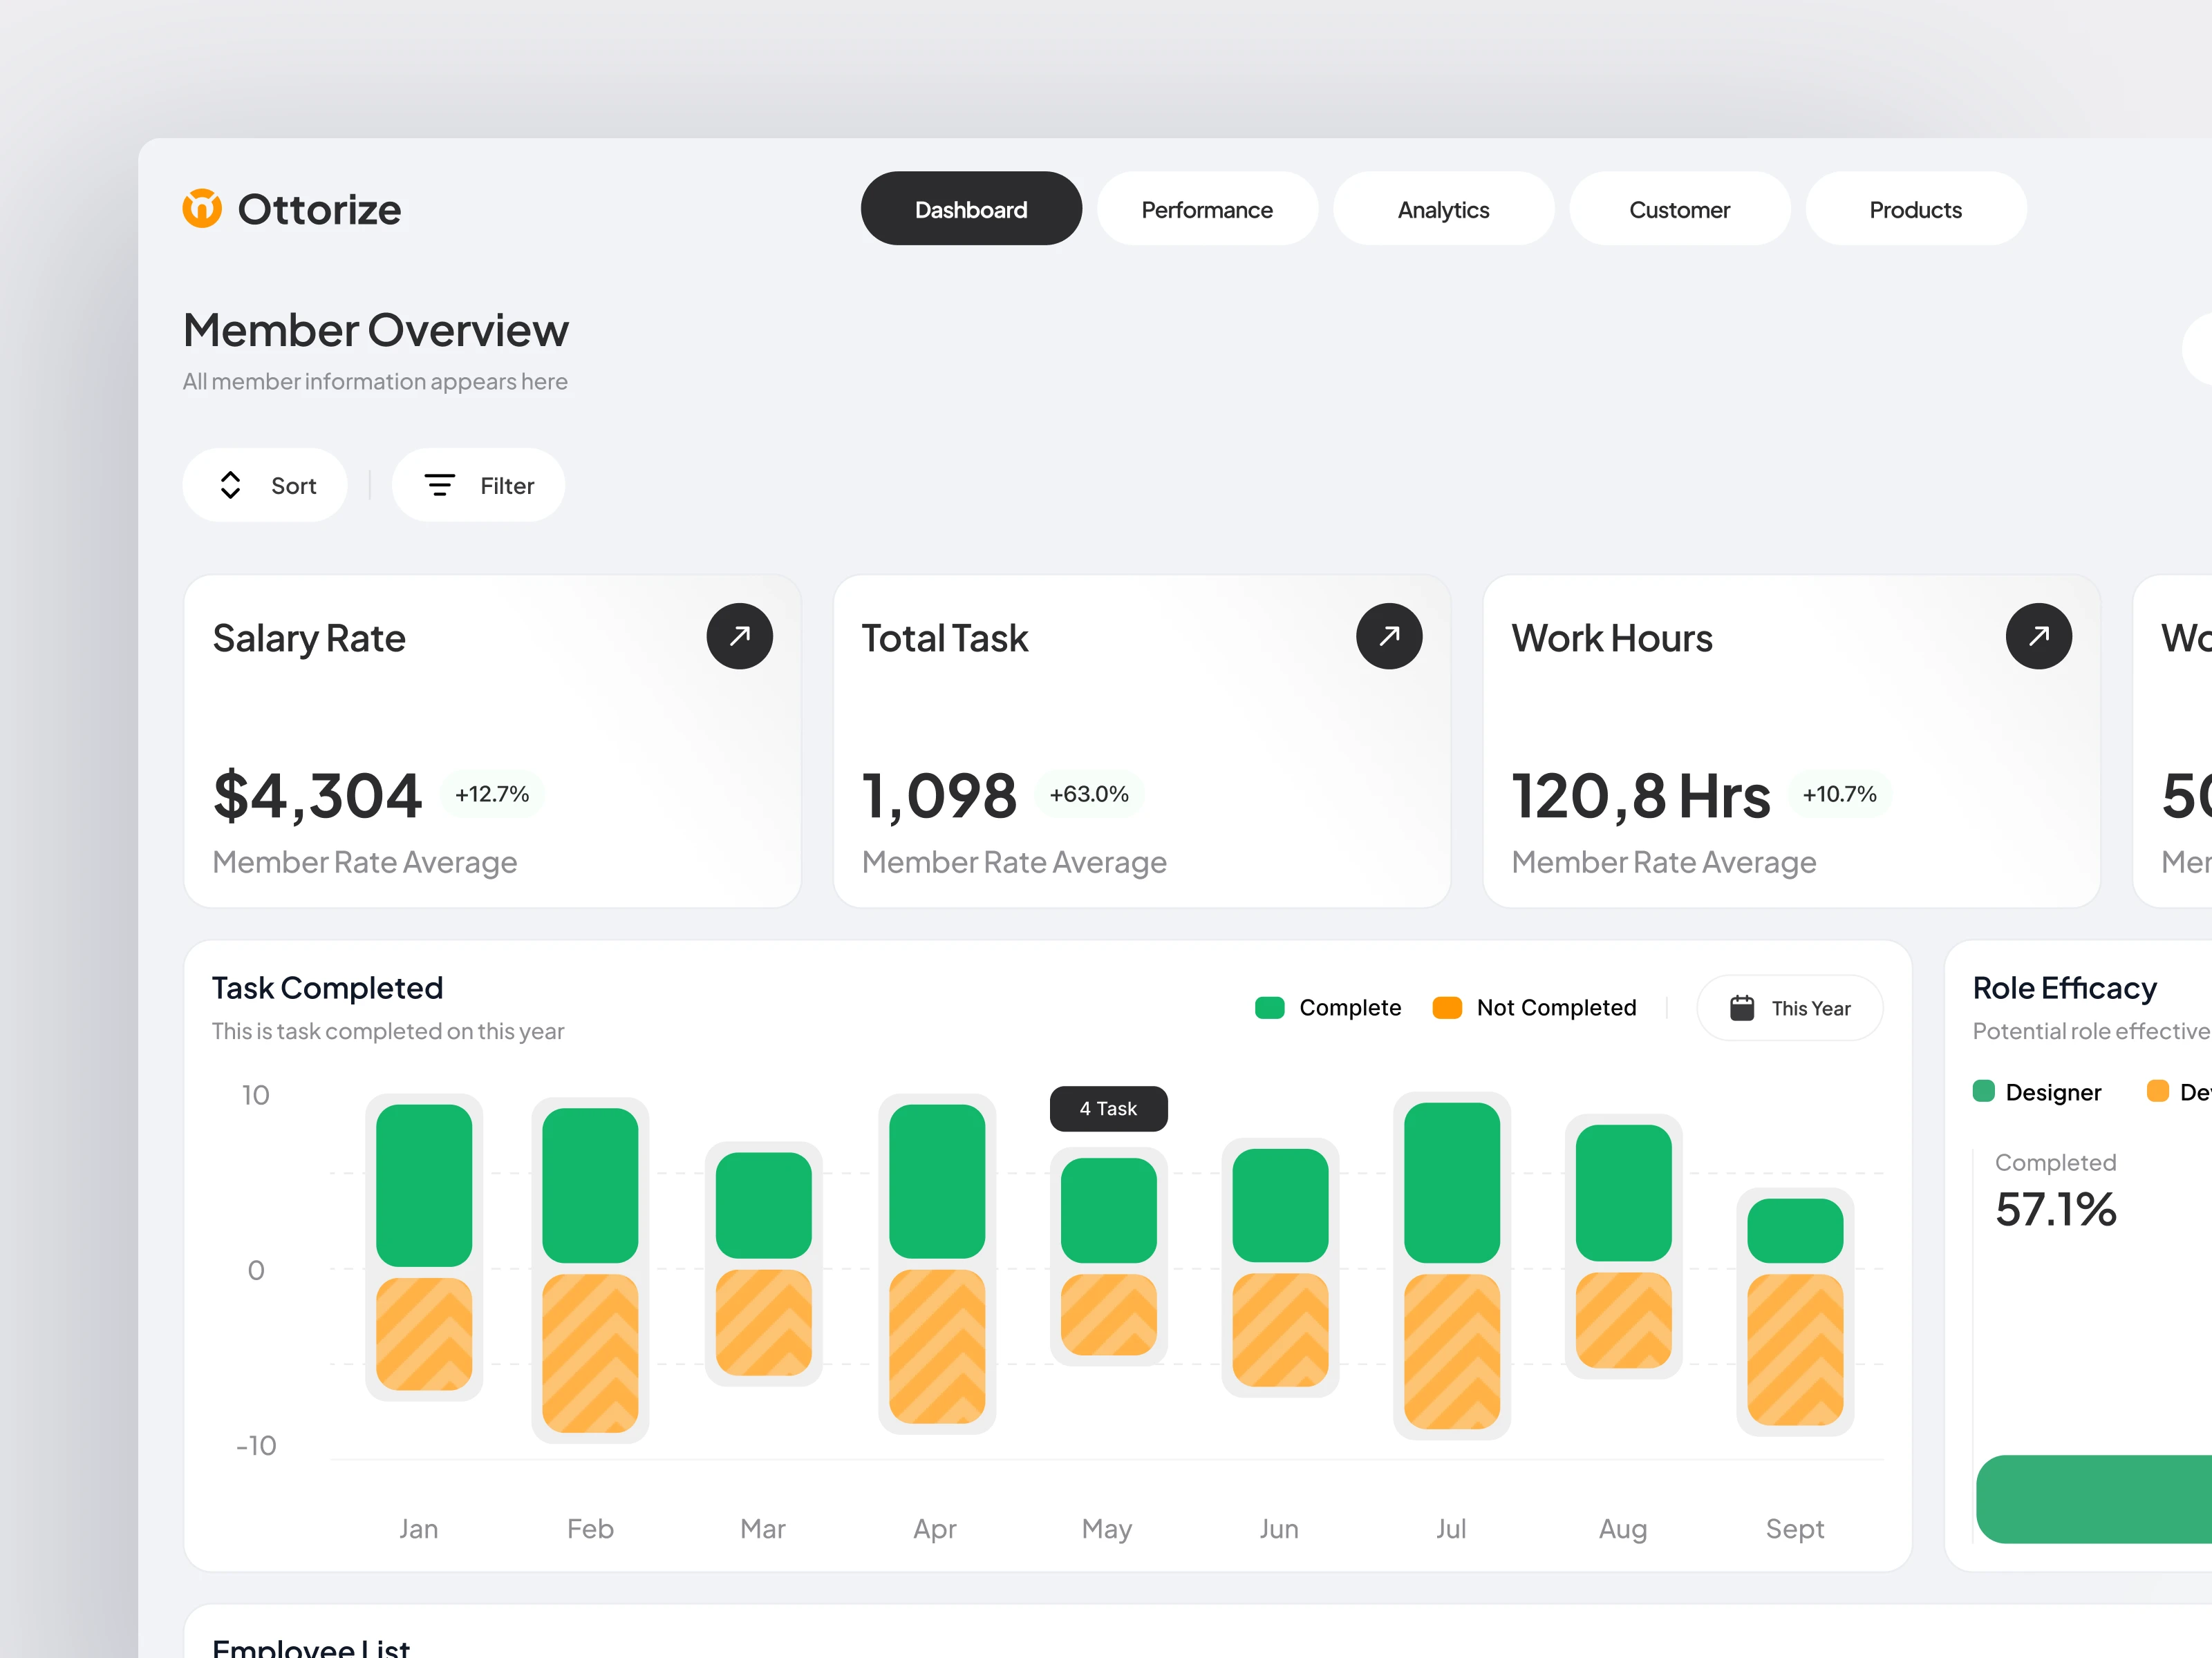
Task: Click the calendar icon in This Year
Action: coord(1742,1007)
